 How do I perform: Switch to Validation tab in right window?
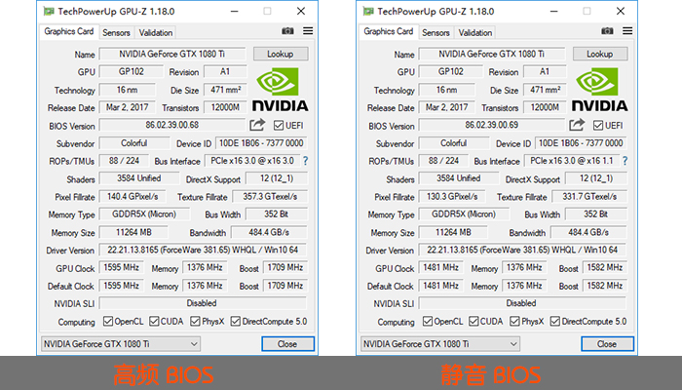coord(475,32)
